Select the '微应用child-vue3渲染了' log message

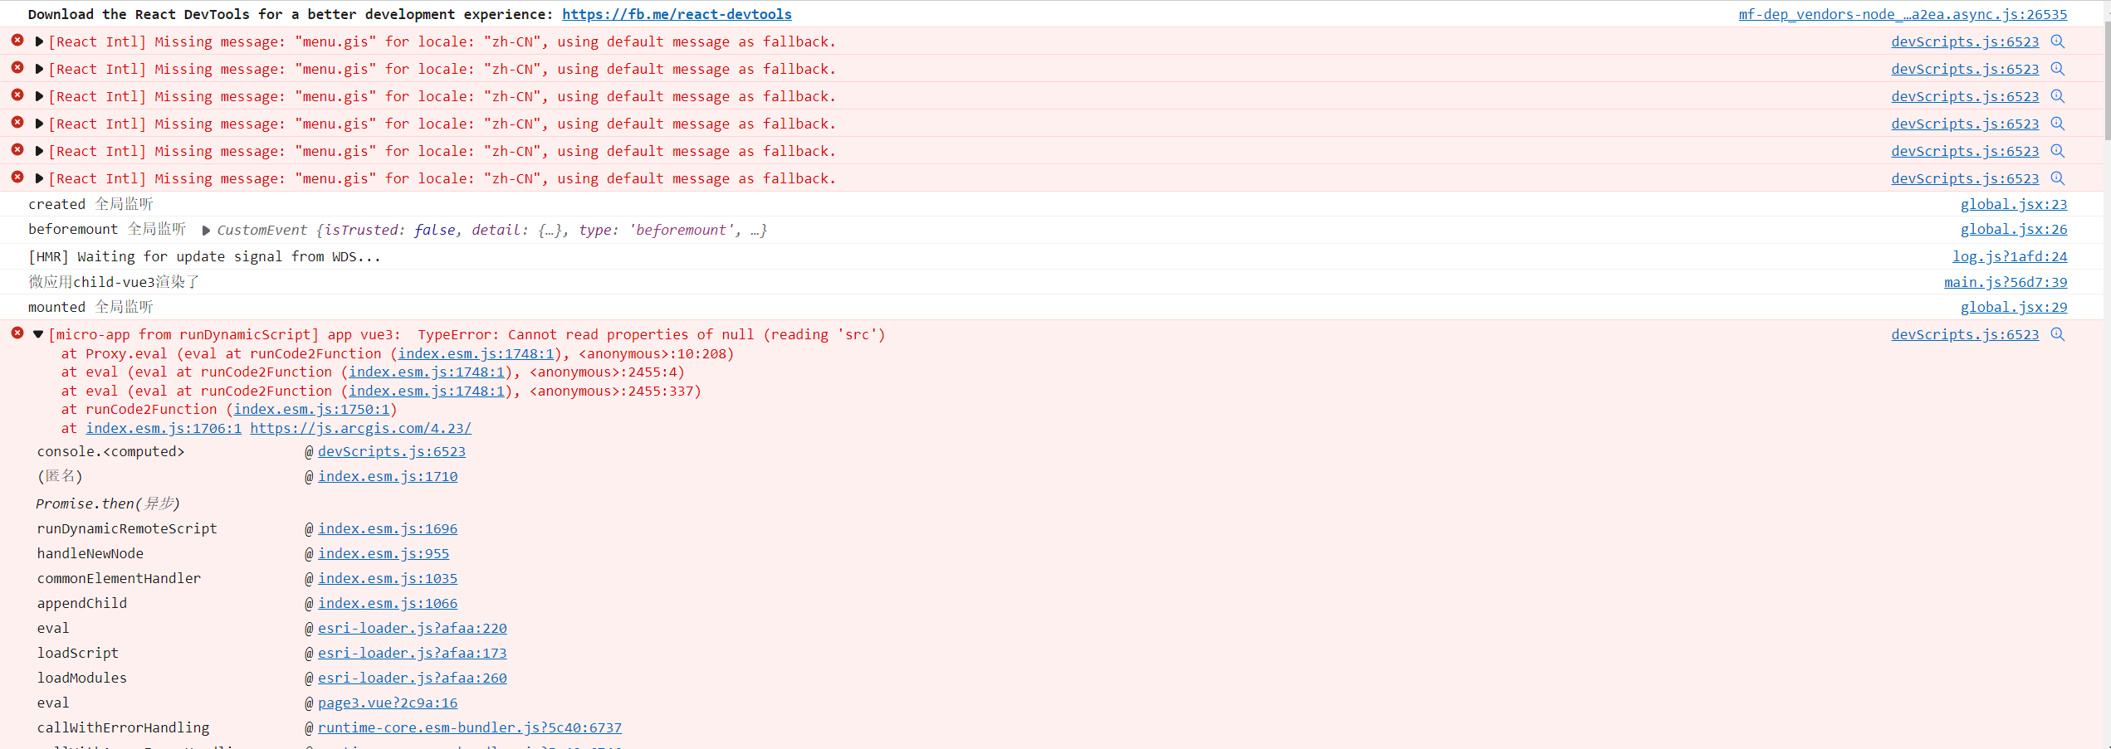coord(114,282)
